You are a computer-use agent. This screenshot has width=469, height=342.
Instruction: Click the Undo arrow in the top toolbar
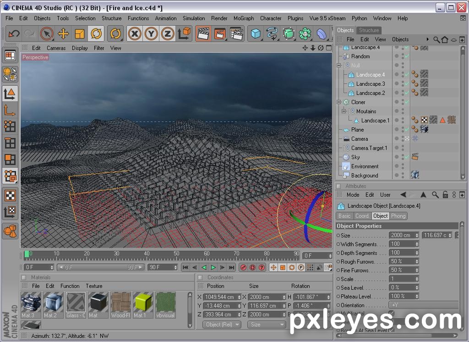(14, 33)
